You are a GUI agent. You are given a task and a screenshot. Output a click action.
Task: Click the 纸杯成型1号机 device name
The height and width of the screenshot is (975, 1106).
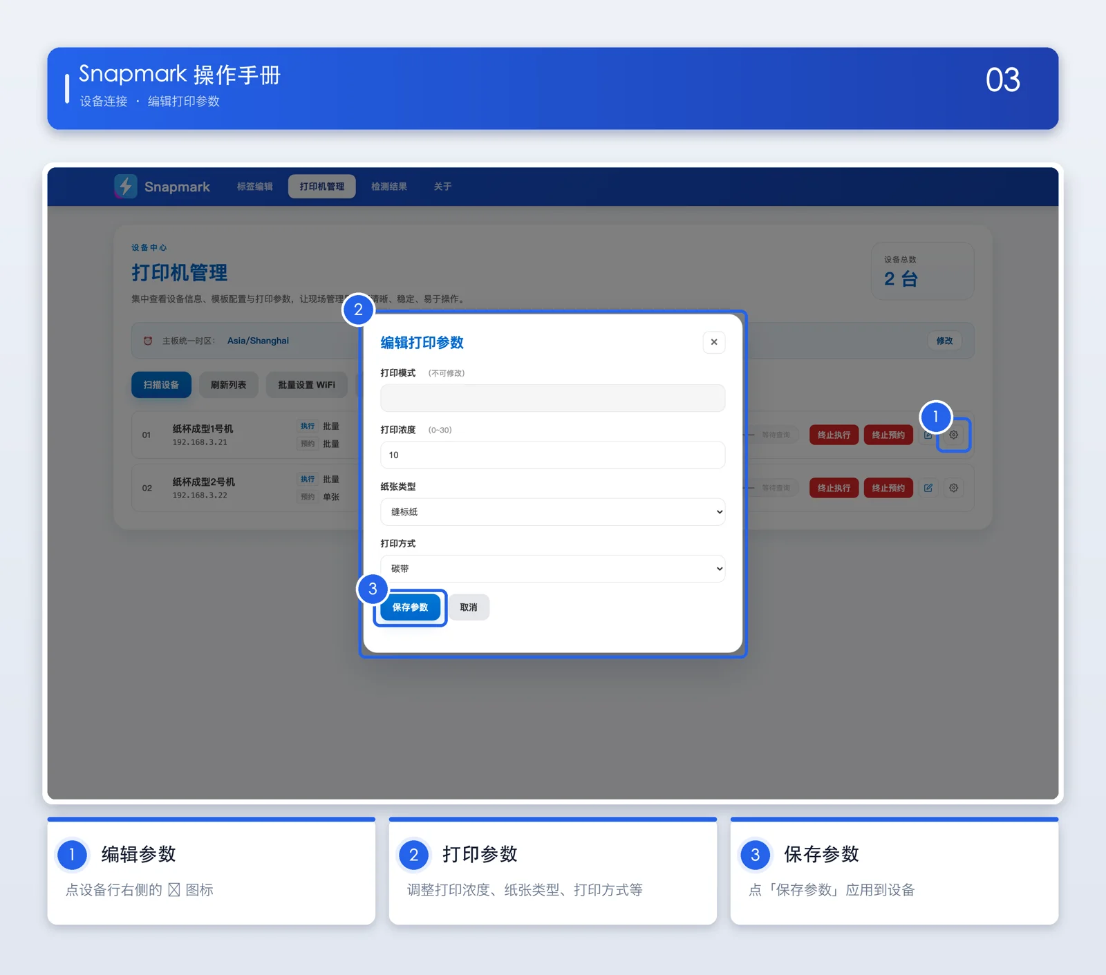click(x=203, y=429)
